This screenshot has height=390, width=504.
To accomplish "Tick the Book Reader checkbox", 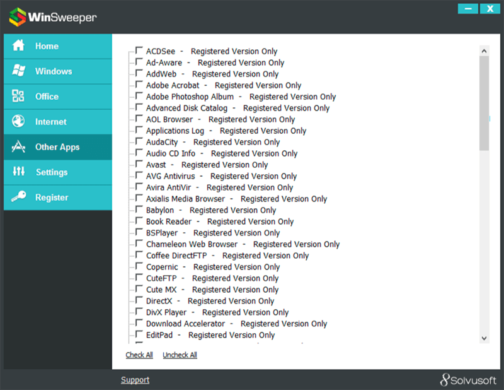I will (x=139, y=221).
